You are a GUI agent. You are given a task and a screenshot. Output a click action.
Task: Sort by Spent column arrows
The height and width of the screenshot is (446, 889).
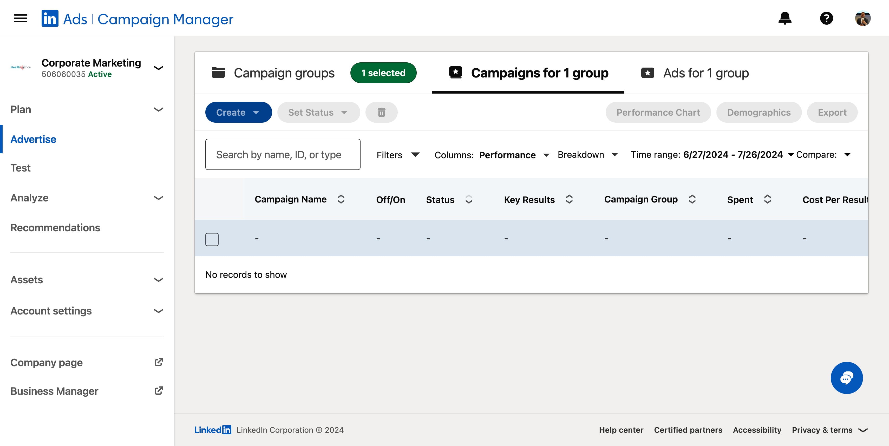point(767,199)
